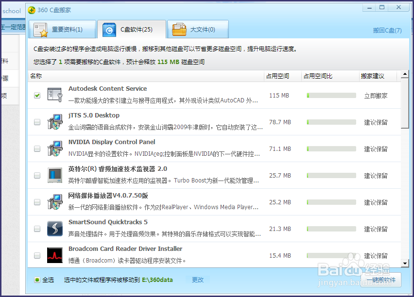Check the Broadcom Card Reader Driver checkbox
This screenshot has width=414, height=297.
coord(37,256)
